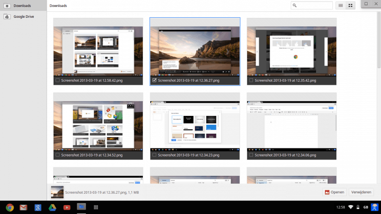Click the Files app shelf icon
Image resolution: width=381 pixels, height=214 pixels.
(x=81, y=207)
